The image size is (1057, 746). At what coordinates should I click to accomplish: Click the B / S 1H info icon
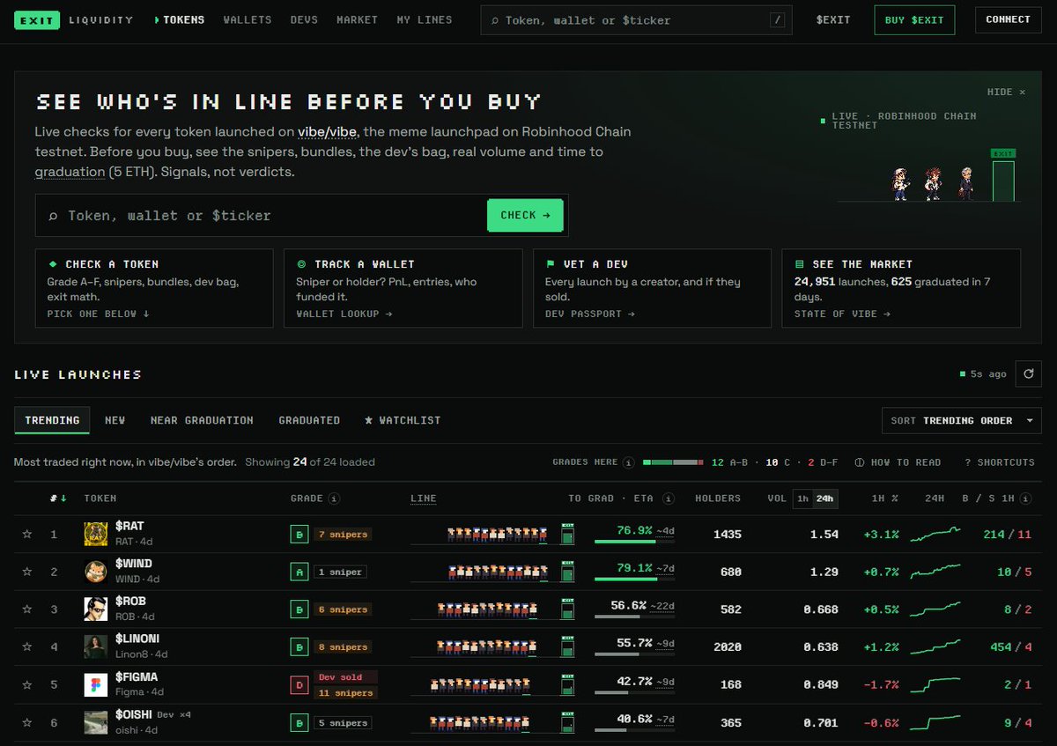point(1026,499)
